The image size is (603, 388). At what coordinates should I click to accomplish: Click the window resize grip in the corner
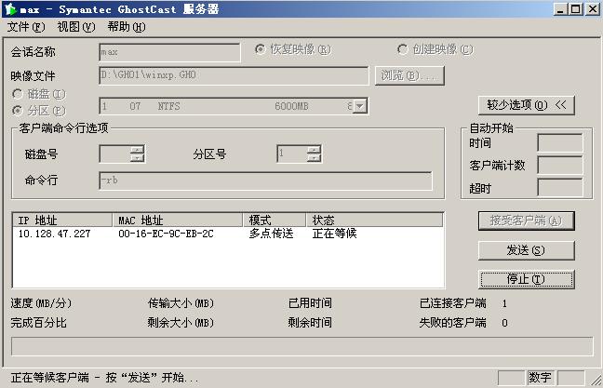click(x=596, y=381)
